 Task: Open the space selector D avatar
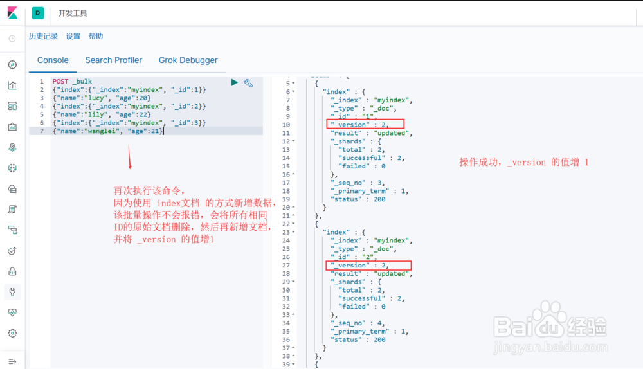point(38,13)
